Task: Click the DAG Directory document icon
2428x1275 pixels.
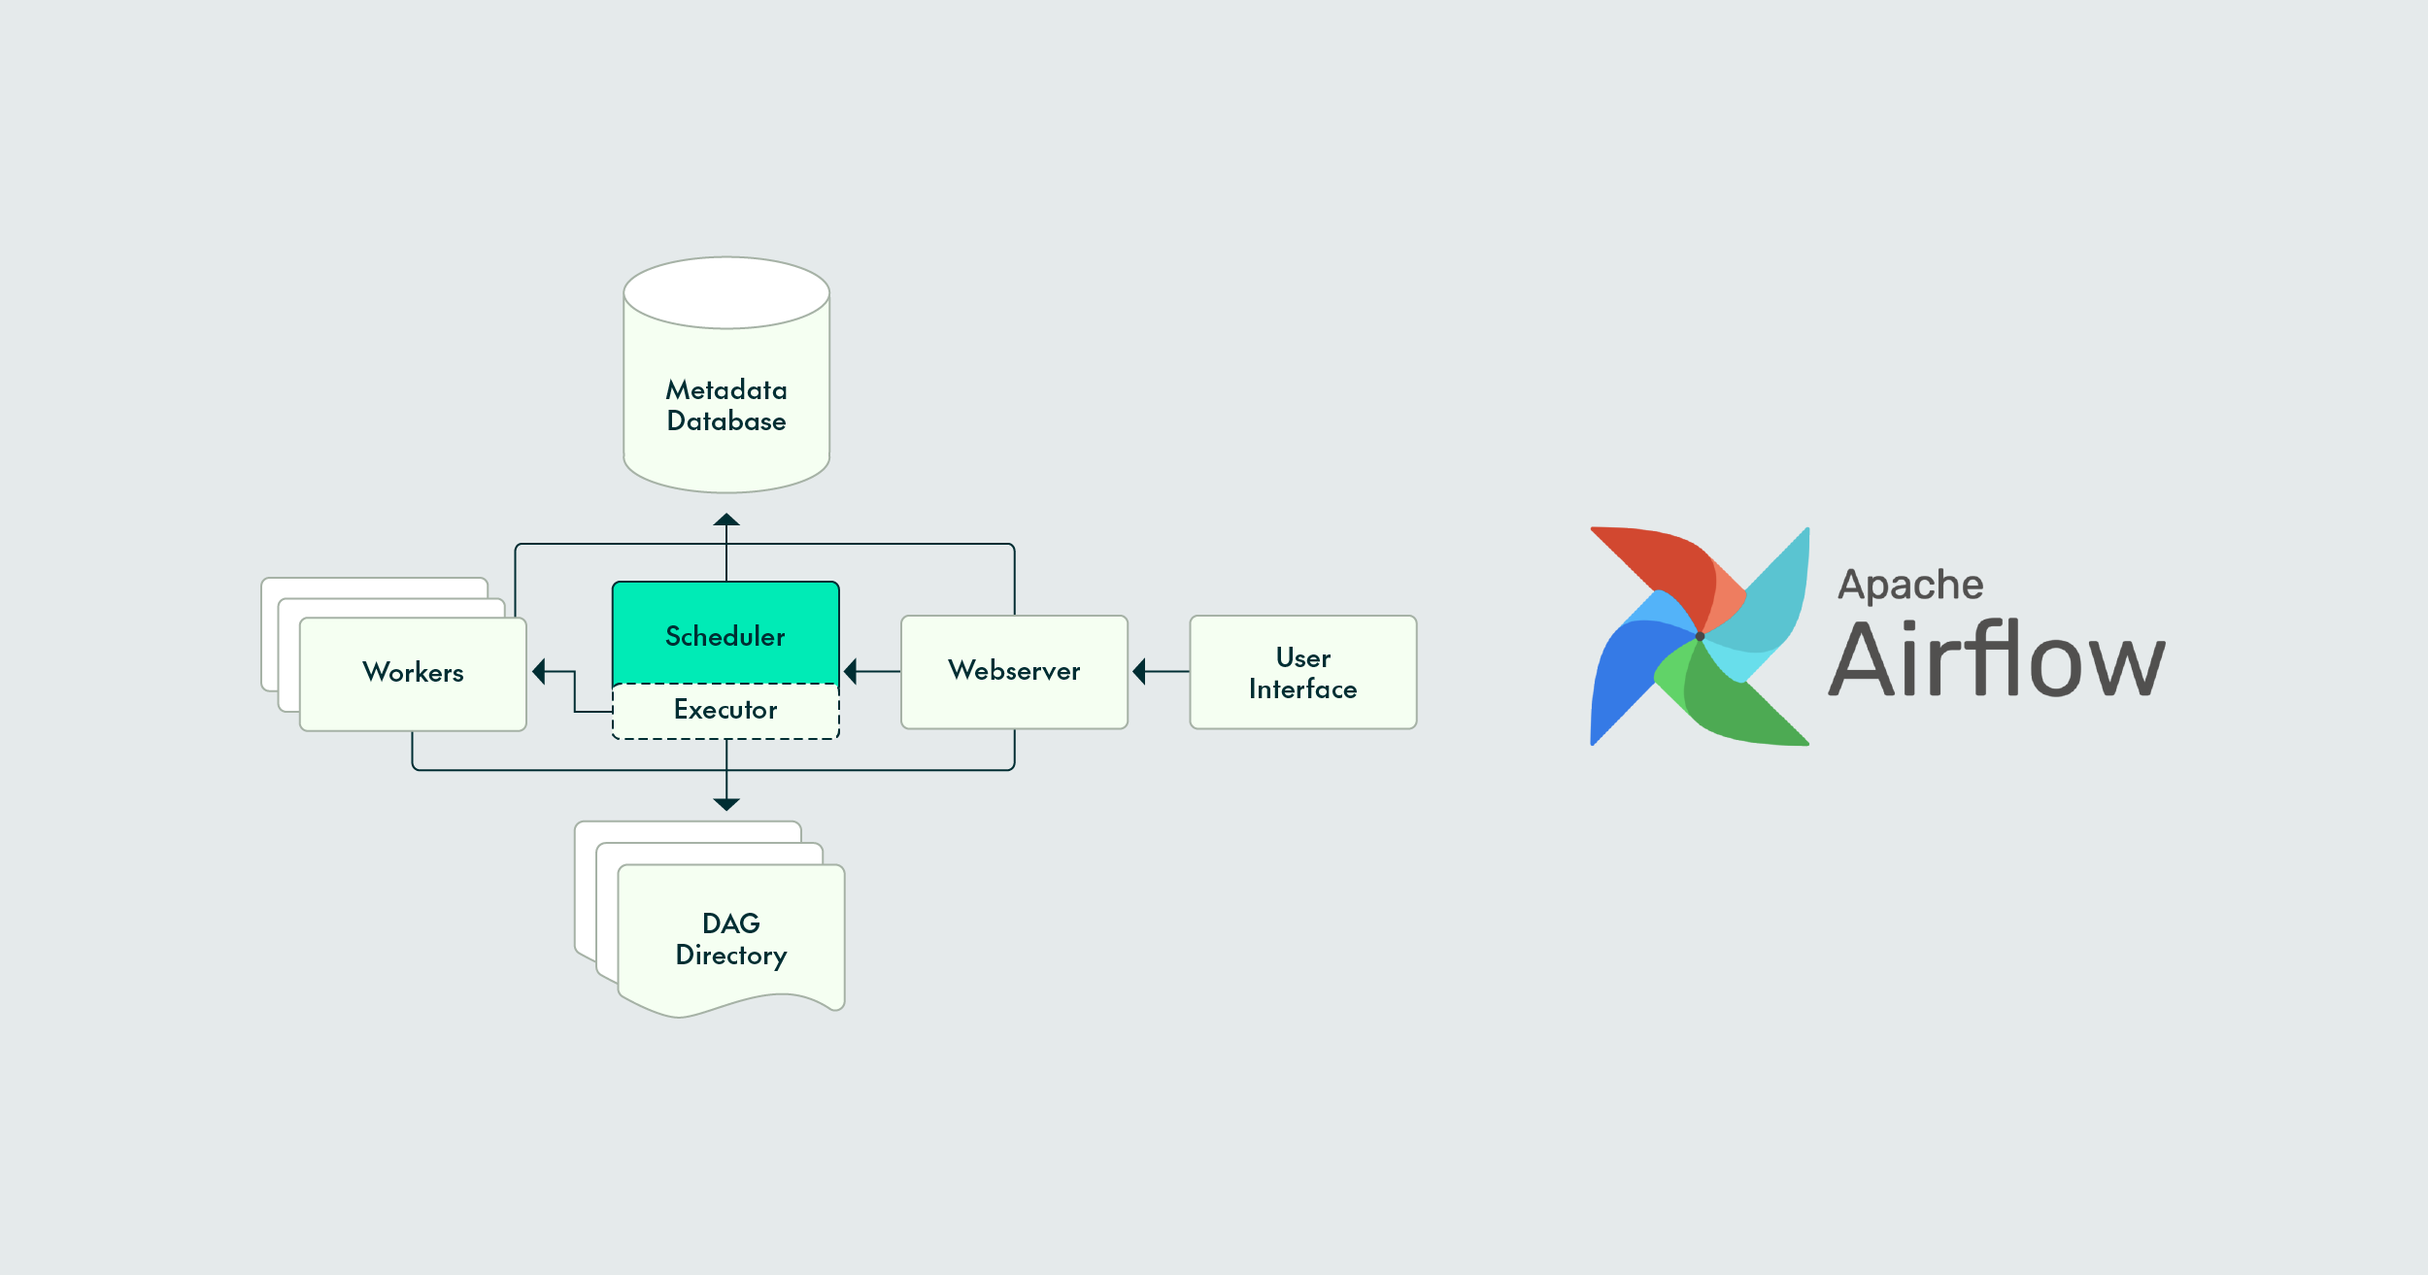Action: pyautogui.click(x=730, y=937)
